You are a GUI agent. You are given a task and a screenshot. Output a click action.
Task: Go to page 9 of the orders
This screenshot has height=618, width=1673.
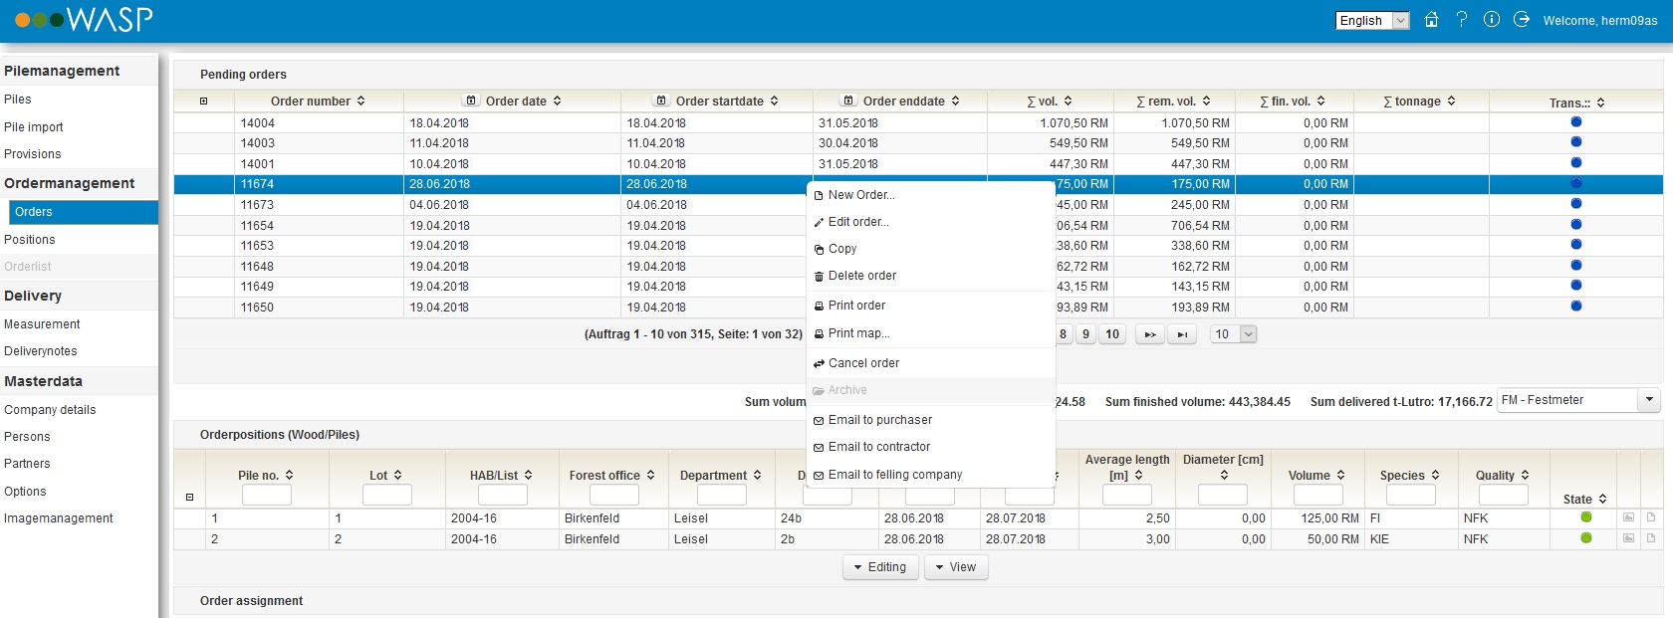[x=1085, y=334]
